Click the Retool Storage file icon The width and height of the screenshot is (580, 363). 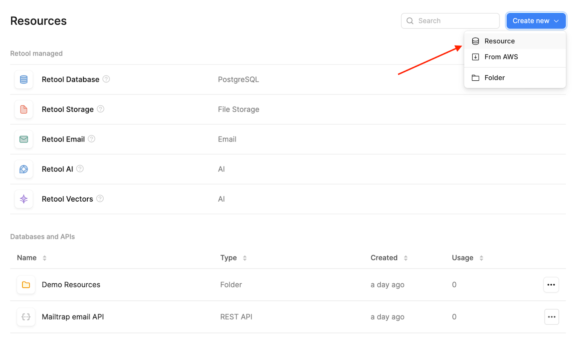[x=23, y=109]
